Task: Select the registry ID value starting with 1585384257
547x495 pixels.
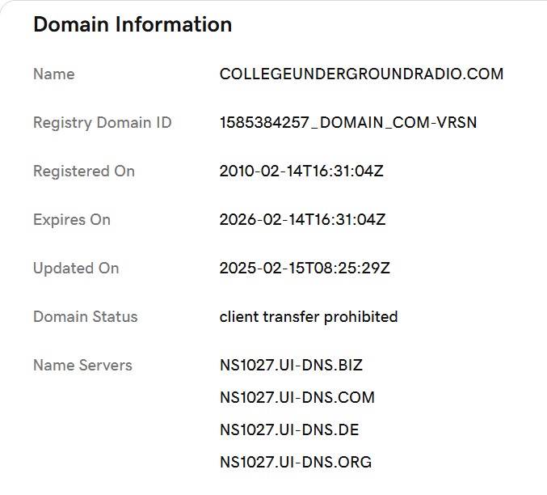Action: click(348, 123)
